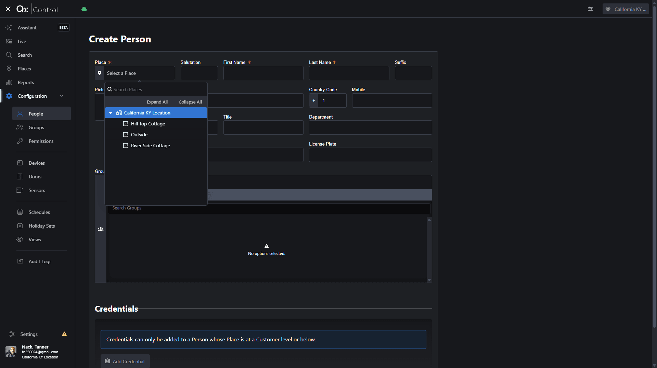657x368 pixels.
Task: Open the Reports bar chart icon
Action: tap(9, 82)
